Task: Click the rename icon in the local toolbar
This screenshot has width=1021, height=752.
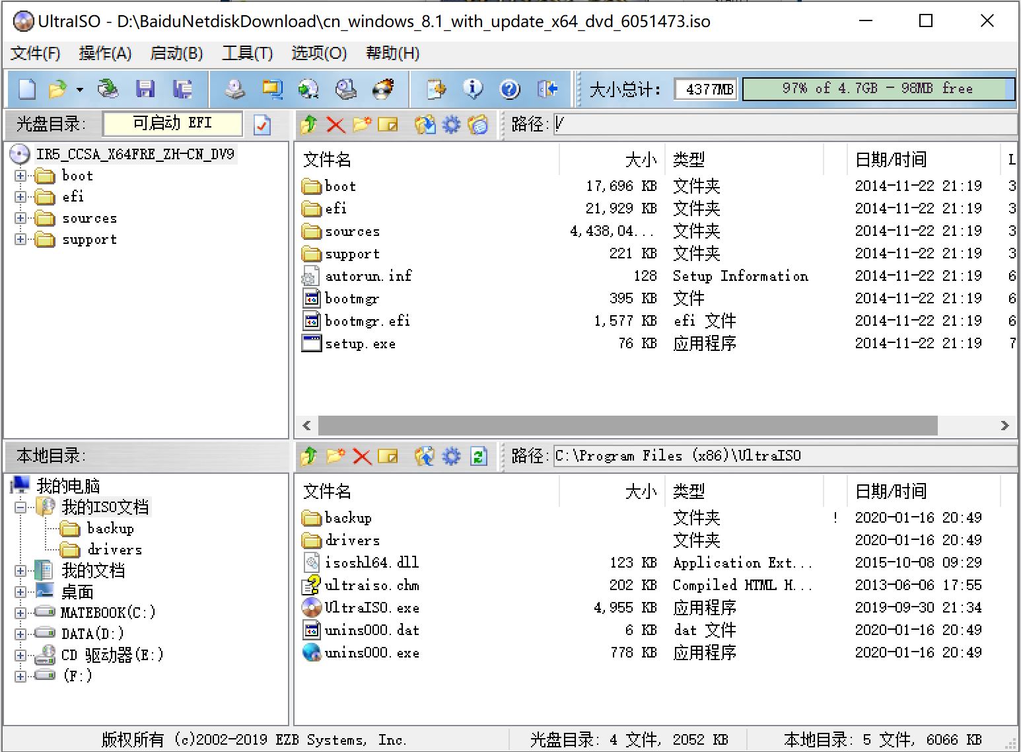Action: (388, 456)
